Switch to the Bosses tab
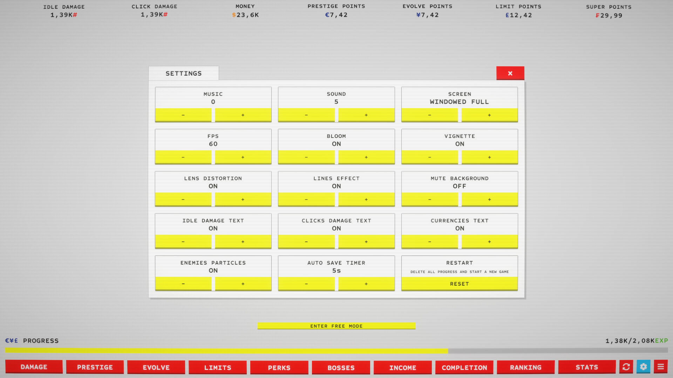Image resolution: width=673 pixels, height=378 pixels. [x=341, y=367]
